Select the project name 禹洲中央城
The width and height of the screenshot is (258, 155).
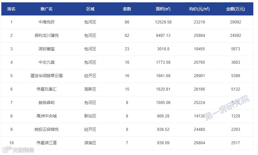47,116
